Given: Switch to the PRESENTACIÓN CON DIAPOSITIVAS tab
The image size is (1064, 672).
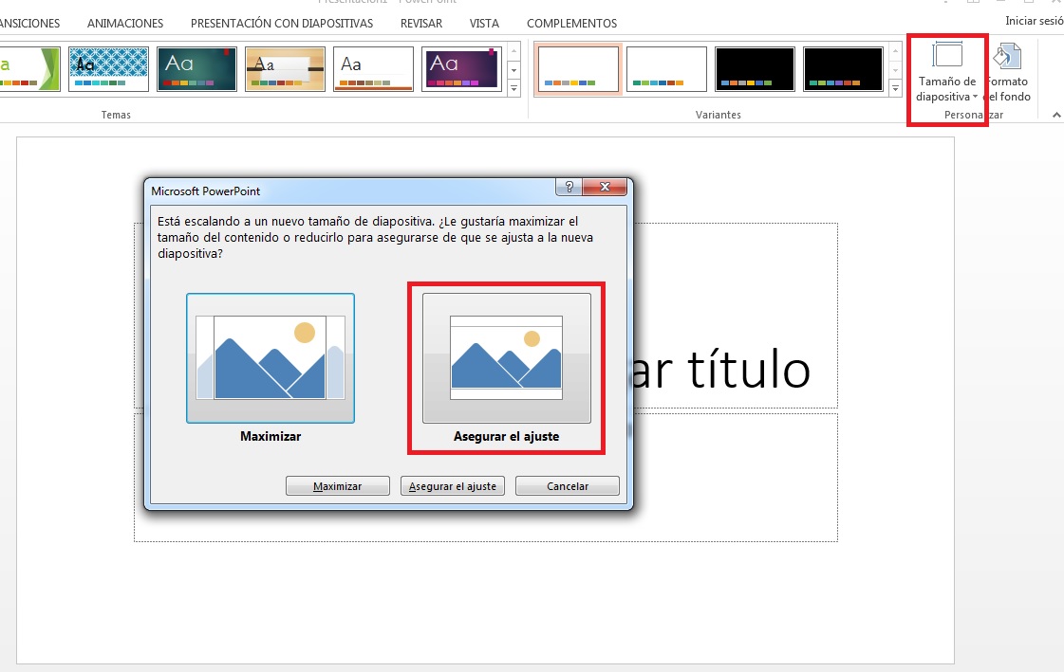Looking at the screenshot, I should click(x=282, y=23).
